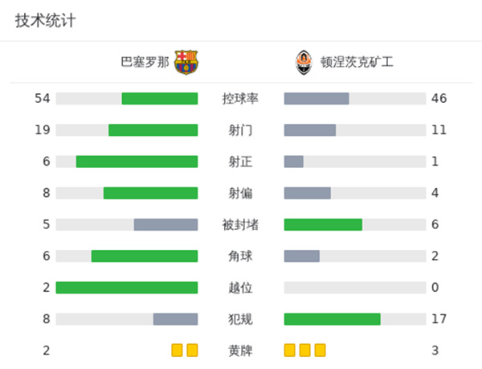Viewport: 482px width, 369px height.
Task: Click the 射正 stat label
Action: click(240, 162)
